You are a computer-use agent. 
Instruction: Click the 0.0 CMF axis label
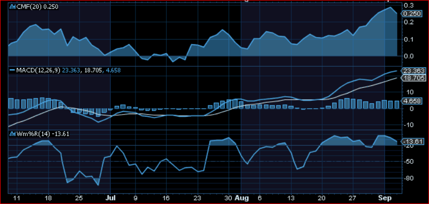click(409, 56)
